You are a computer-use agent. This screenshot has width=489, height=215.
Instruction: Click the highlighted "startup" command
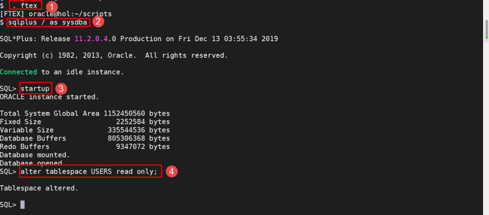36,88
